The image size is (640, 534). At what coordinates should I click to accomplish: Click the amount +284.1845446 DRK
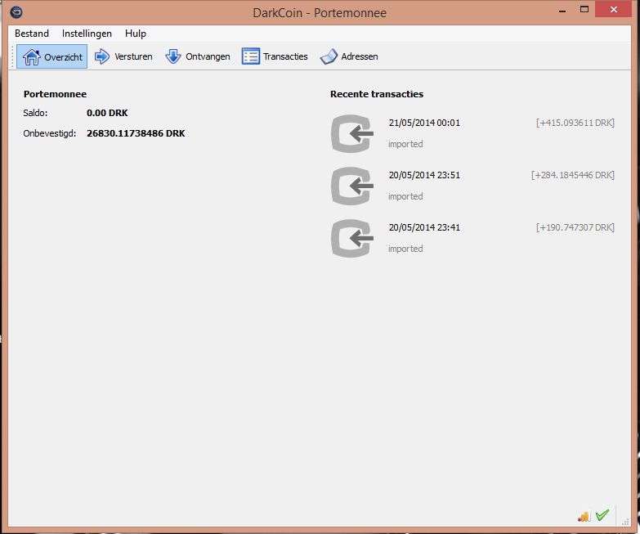pyautogui.click(x=573, y=175)
